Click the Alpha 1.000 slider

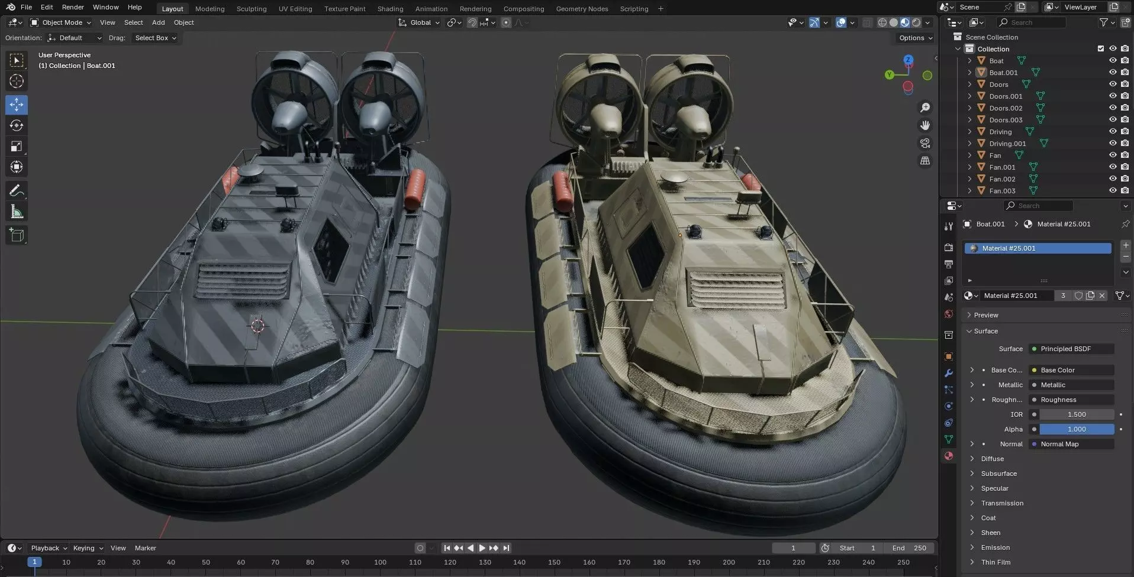tap(1077, 429)
